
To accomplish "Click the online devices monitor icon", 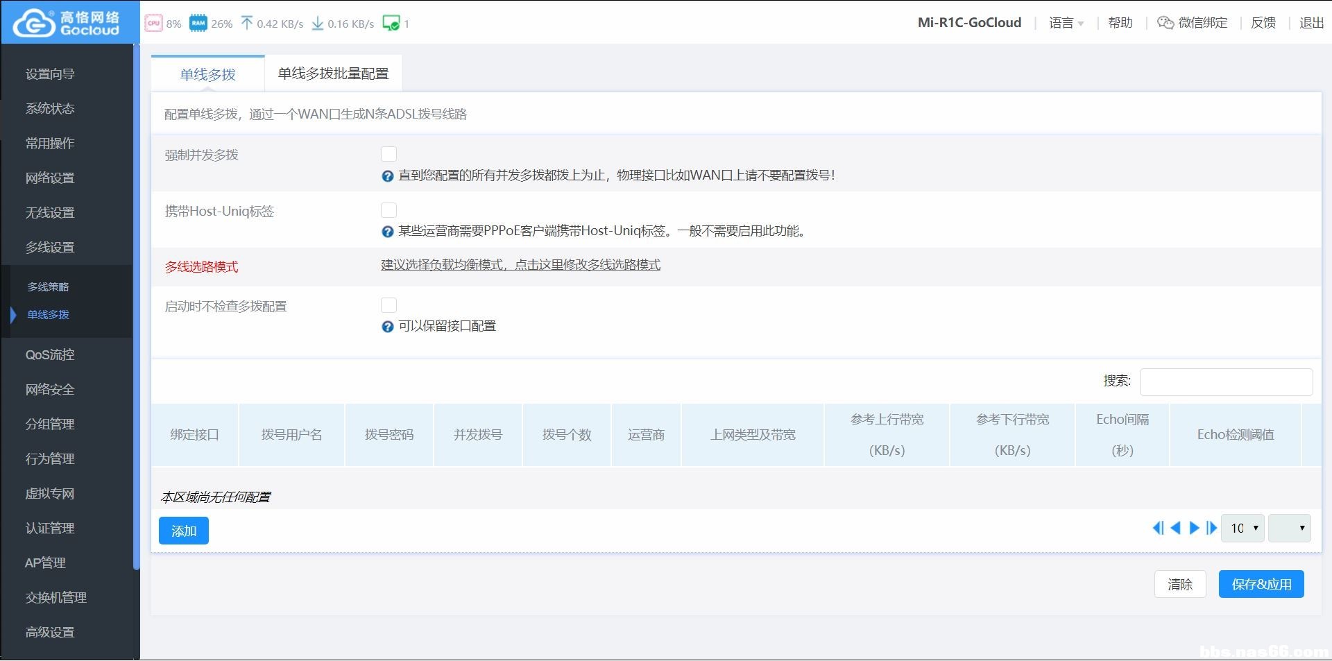I will point(391,23).
